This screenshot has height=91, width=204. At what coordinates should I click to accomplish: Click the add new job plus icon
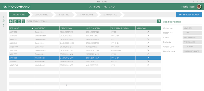(11, 21)
